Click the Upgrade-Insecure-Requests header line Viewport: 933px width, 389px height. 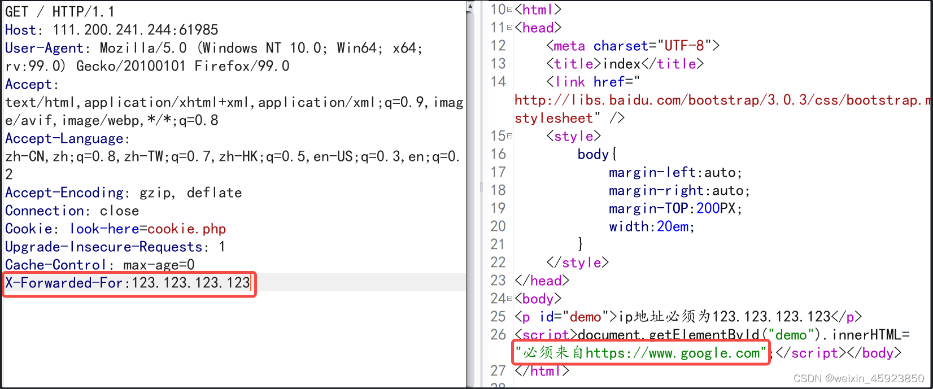point(115,247)
